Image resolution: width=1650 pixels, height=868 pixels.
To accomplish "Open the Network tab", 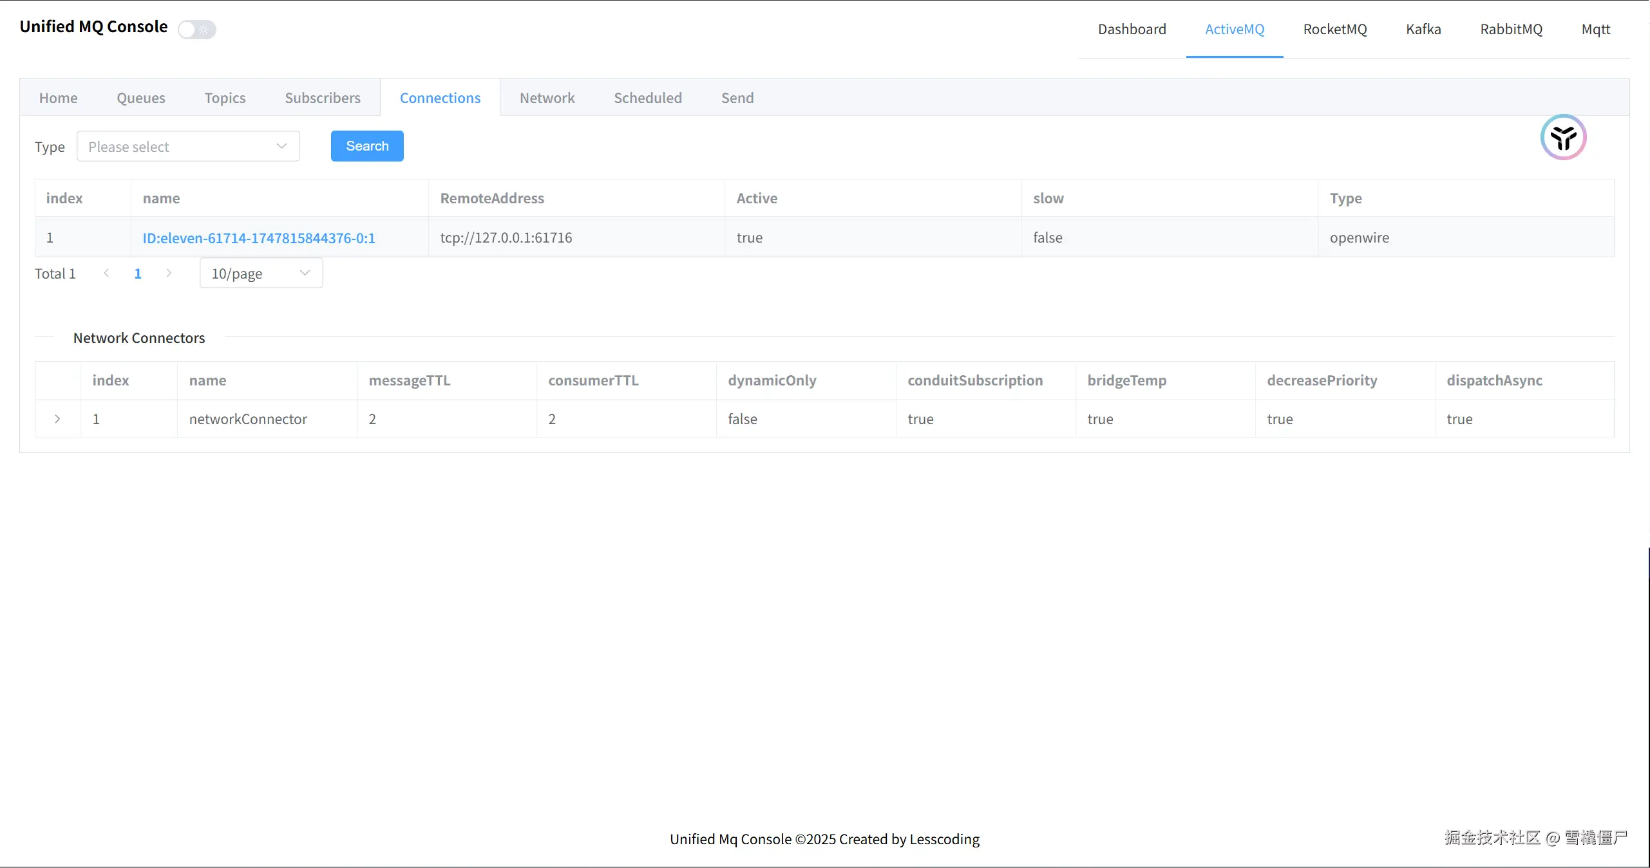I will (547, 98).
